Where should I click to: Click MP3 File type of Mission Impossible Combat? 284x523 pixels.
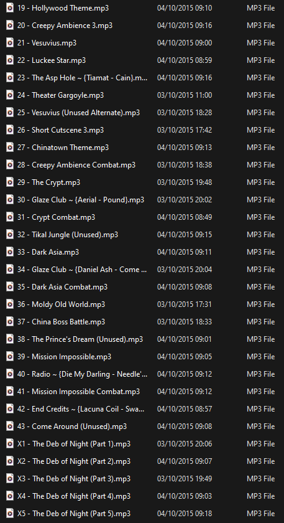260,392
